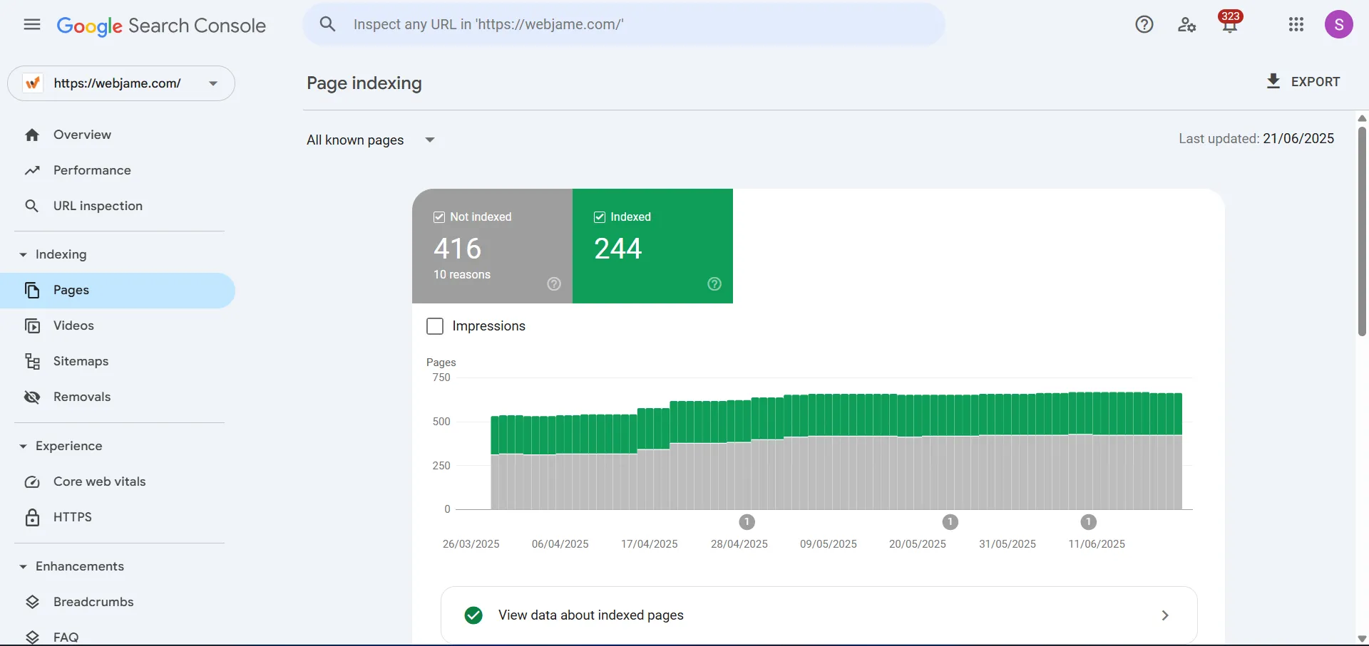The image size is (1369, 646).
Task: Click the FAQ layers icon
Action: coord(32,637)
